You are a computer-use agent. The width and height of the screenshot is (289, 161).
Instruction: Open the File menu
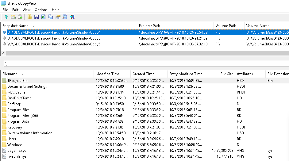[5, 10]
